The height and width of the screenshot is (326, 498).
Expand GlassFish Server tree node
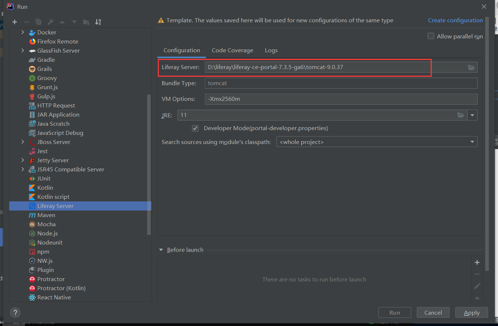pos(23,50)
